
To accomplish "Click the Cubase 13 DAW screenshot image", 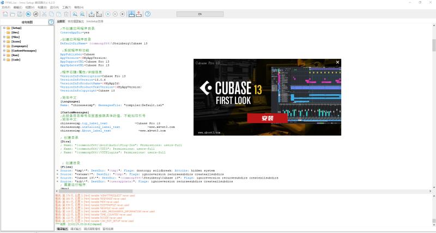I will [x=306, y=94].
